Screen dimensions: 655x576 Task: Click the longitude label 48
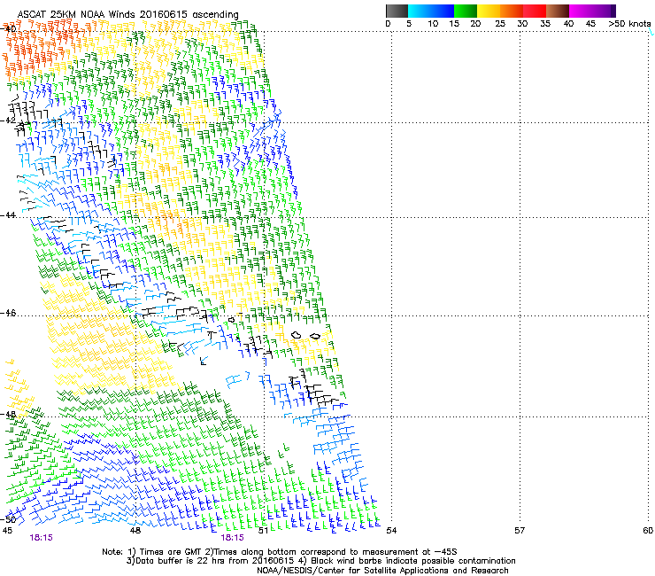click(x=135, y=531)
